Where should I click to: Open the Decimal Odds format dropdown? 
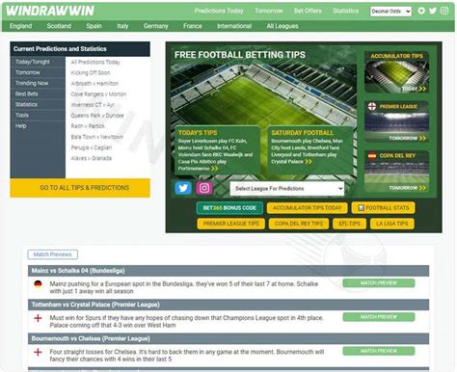point(390,12)
